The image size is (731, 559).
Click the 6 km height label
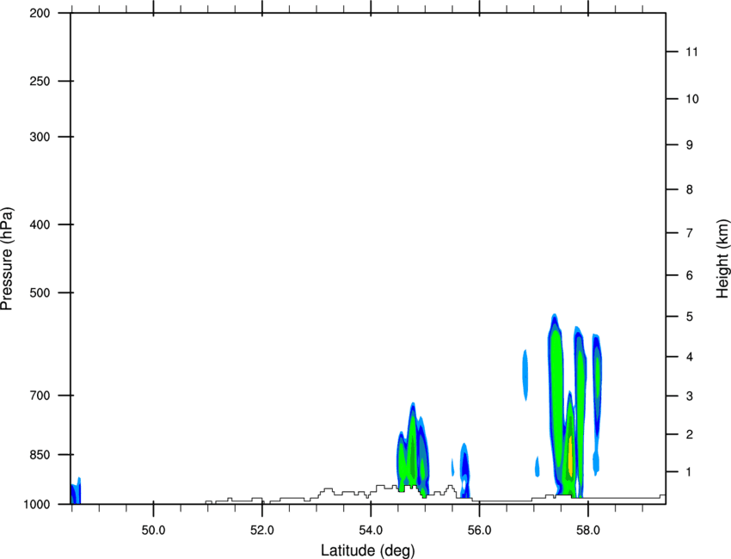pos(690,275)
